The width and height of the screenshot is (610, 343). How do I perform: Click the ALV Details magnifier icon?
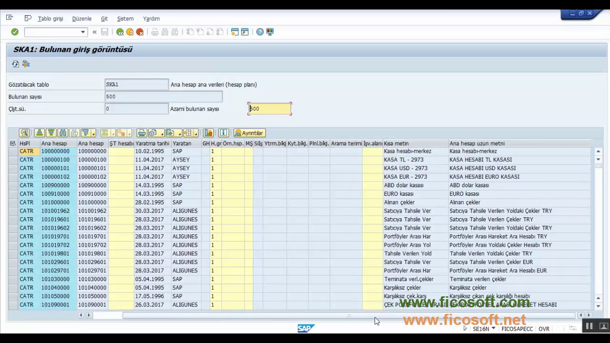[x=24, y=133]
